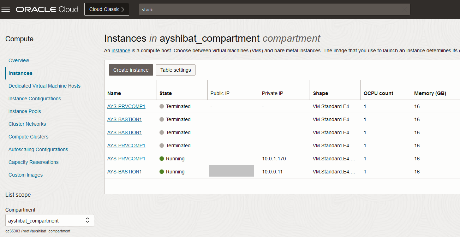Click the search field containing 'stack'

pyautogui.click(x=274, y=10)
